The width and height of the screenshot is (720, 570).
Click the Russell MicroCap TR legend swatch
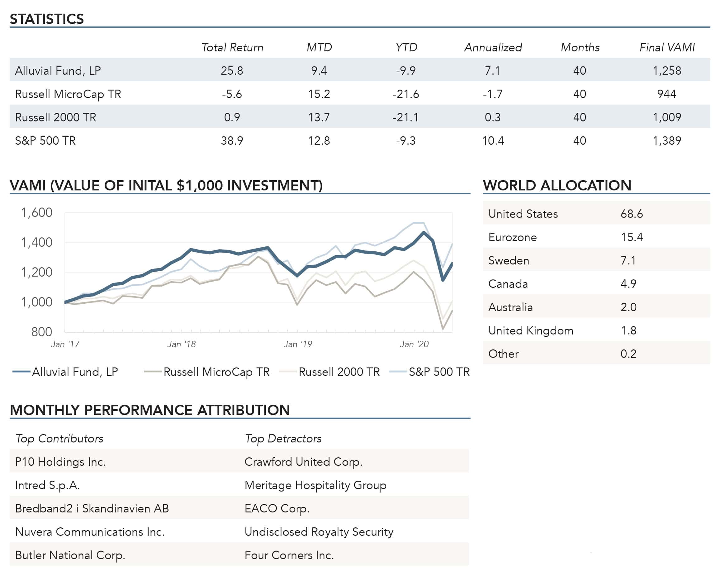click(x=153, y=372)
